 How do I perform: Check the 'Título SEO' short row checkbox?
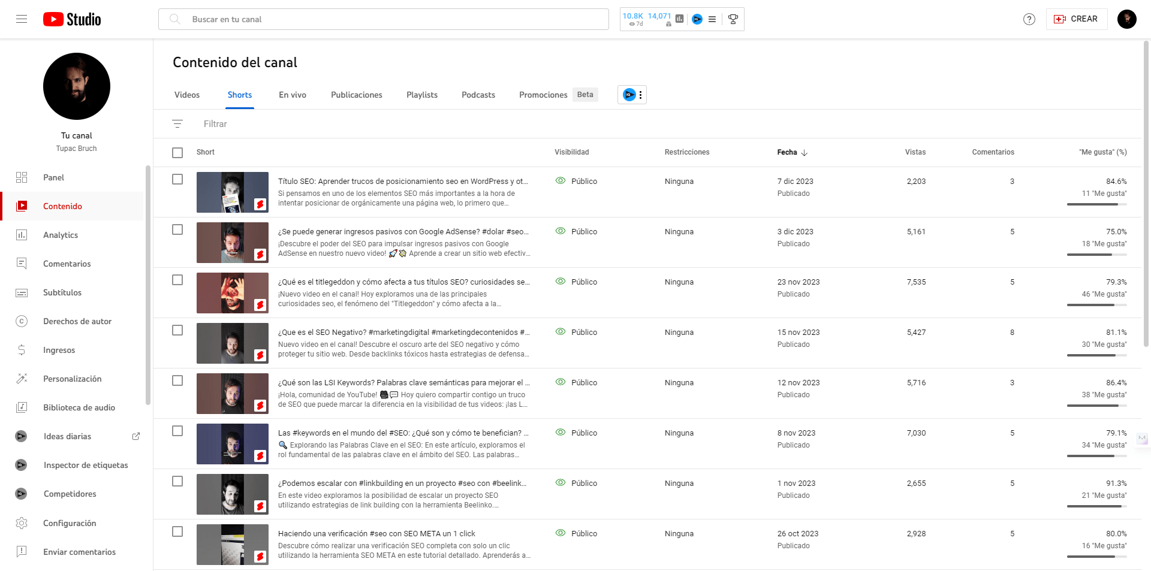click(177, 179)
